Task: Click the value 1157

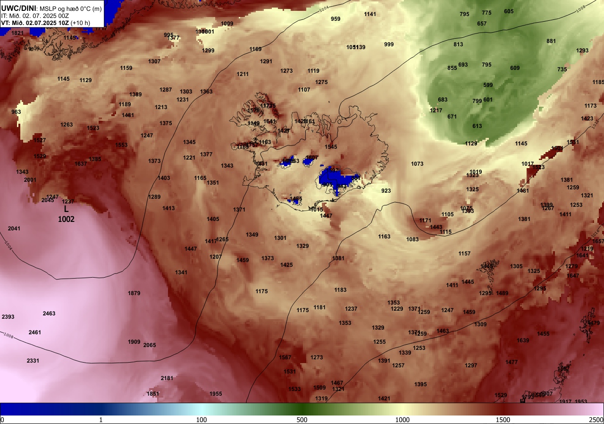Action: click(464, 254)
